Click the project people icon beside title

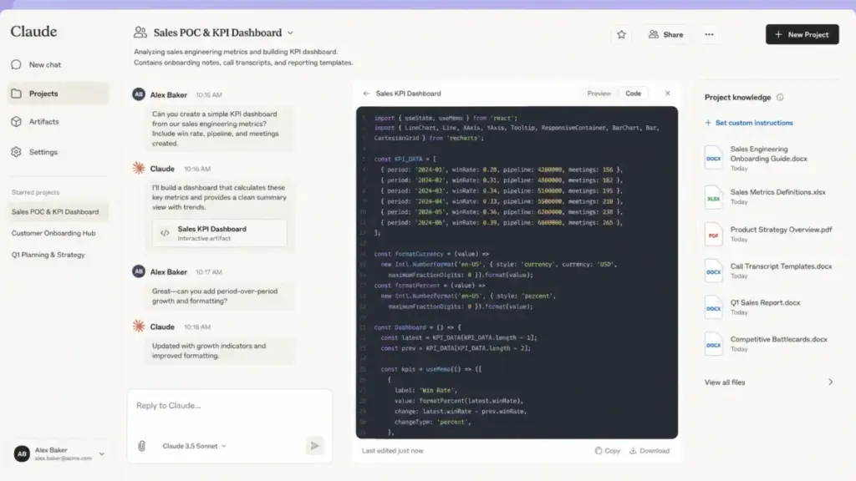point(140,33)
